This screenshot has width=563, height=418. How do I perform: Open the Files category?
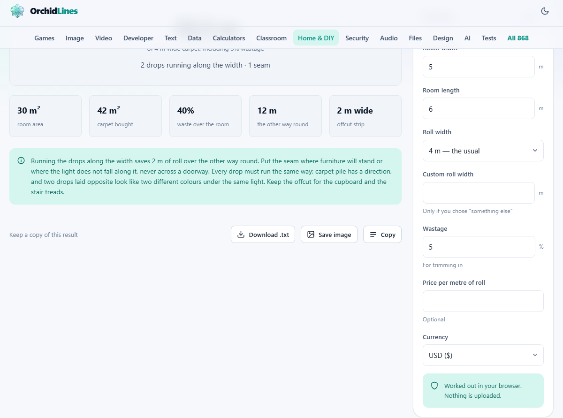[415, 38]
